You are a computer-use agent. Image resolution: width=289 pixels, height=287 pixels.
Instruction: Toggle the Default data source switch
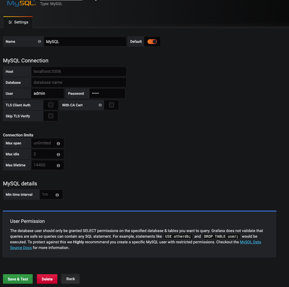pyautogui.click(x=152, y=42)
